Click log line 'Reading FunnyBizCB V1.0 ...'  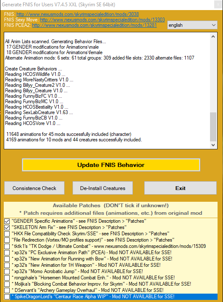click(x=34, y=118)
